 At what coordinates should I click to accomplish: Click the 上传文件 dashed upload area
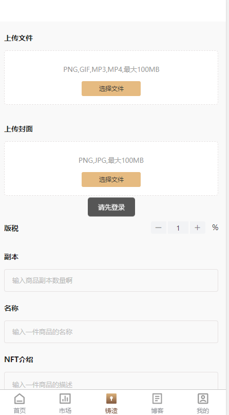(x=111, y=78)
